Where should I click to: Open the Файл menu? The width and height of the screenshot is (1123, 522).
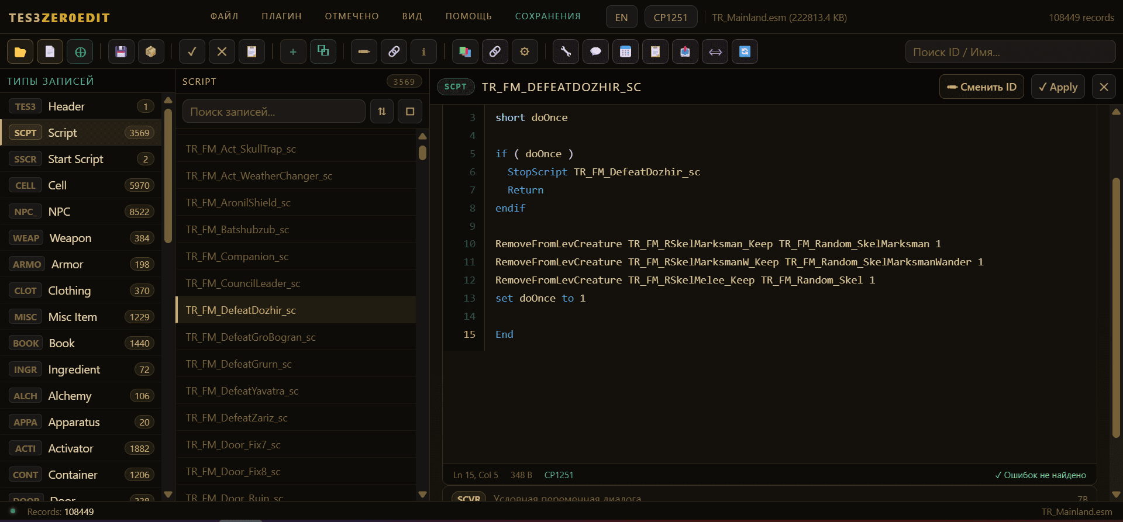click(225, 16)
